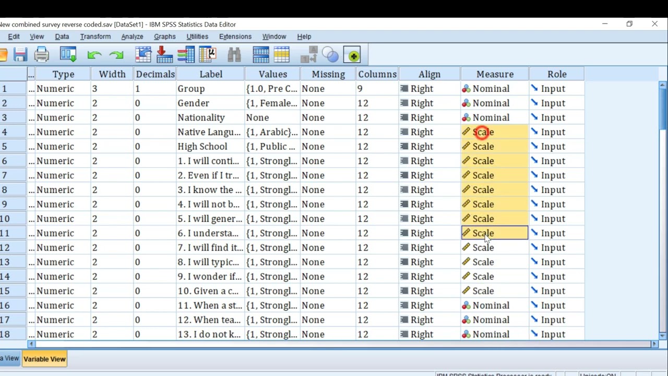This screenshot has height=376, width=668.
Task: Click the Run Descriptive Statistics icon
Action: click(208, 55)
